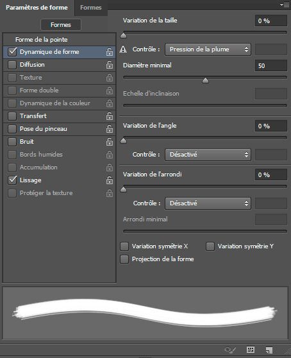Click the Diamètre minimal slider handle
Screen dimensions: 291x358
pos(206,80)
